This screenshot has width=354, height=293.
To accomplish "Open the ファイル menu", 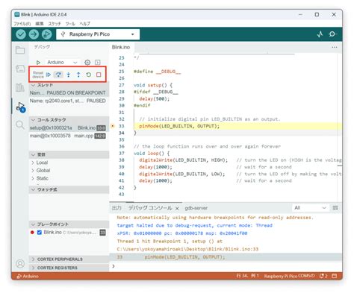I will [x=22, y=24].
